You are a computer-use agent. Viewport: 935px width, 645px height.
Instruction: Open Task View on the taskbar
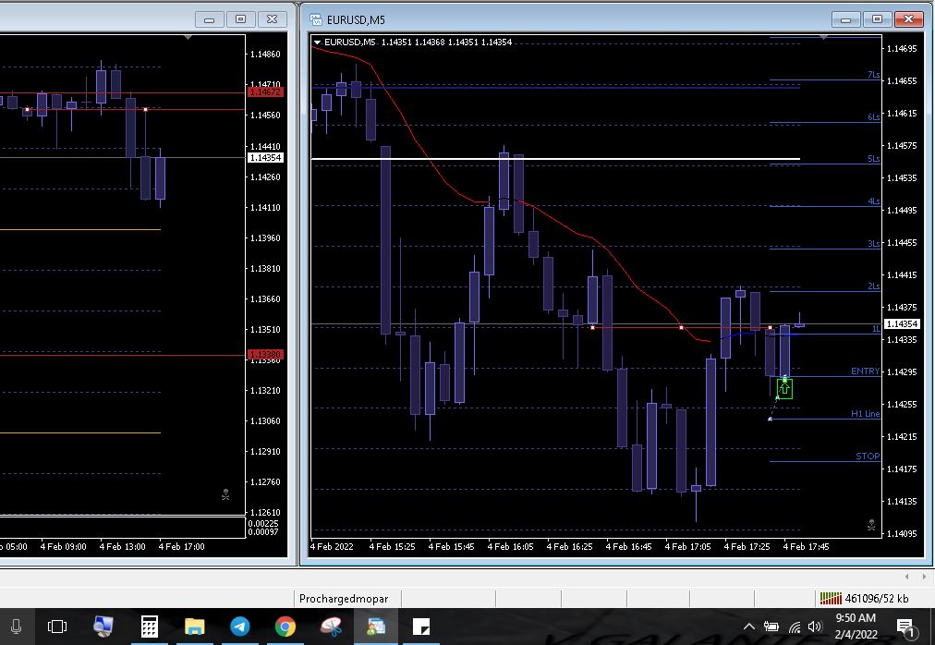point(57,627)
